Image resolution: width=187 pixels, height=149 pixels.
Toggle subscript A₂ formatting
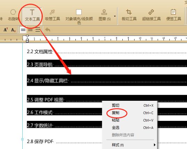(x=13, y=30)
